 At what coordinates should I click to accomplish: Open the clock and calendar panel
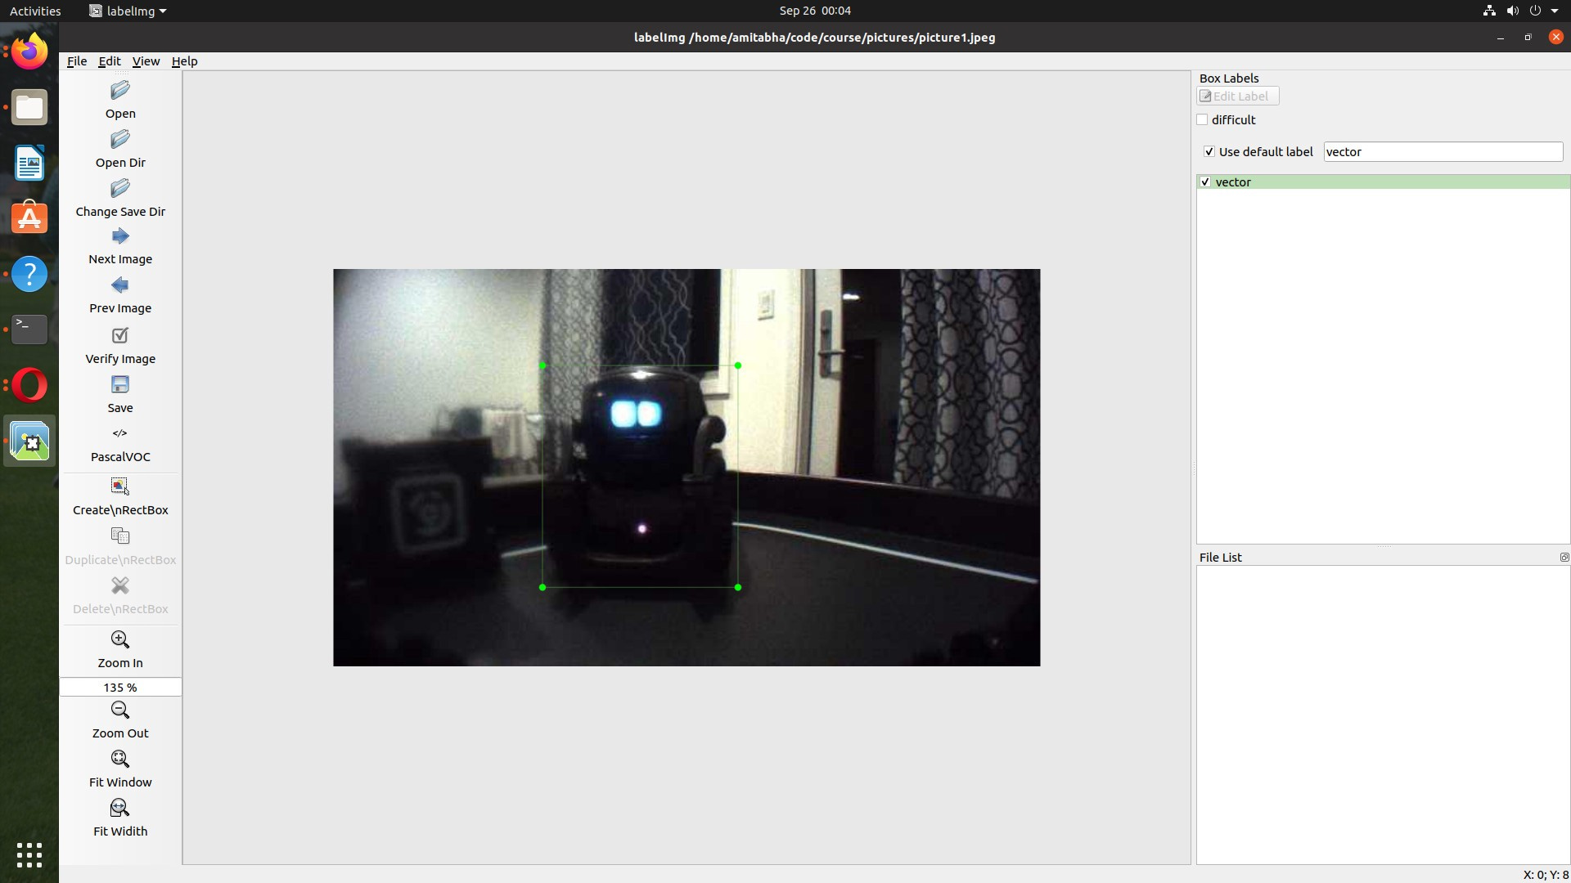tap(815, 11)
